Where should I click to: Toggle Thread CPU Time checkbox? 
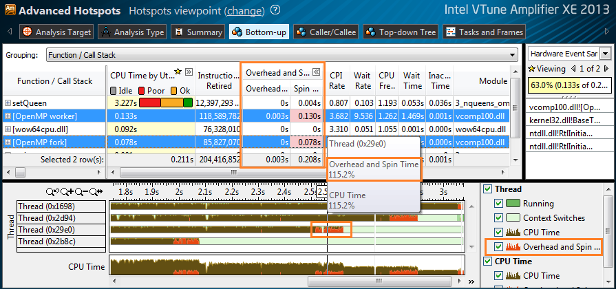(498, 233)
